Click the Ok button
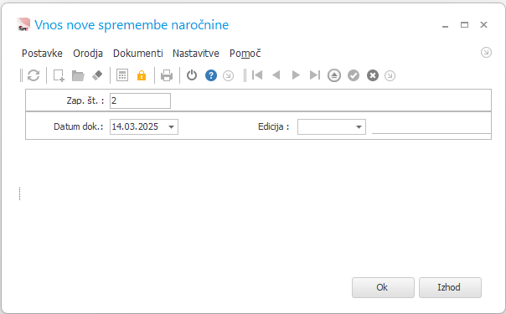506x314 pixels. 383,287
